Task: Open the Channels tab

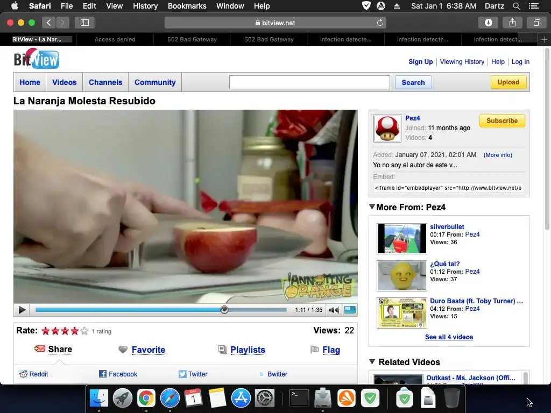Action: tap(105, 82)
